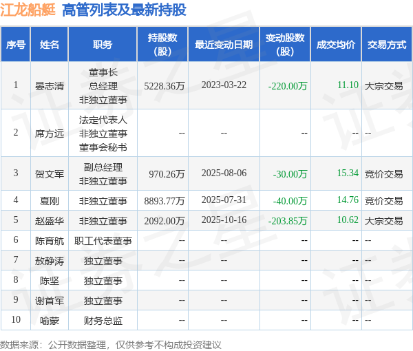413x351 pixels.
Task: Click 竞价交易 in 夏刚 row
Action: click(x=384, y=201)
